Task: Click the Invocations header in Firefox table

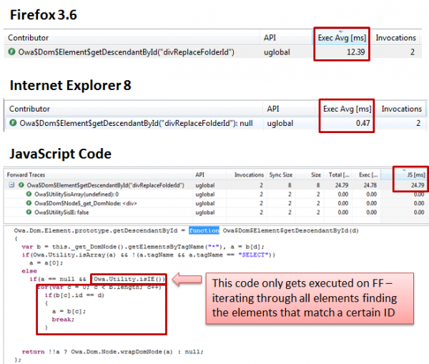Action: click(x=395, y=38)
